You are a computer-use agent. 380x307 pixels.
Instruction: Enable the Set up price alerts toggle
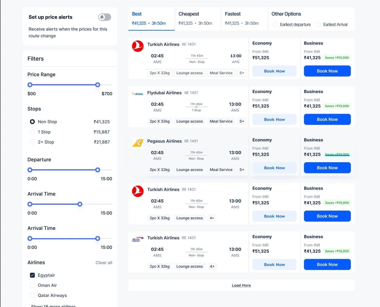click(104, 17)
